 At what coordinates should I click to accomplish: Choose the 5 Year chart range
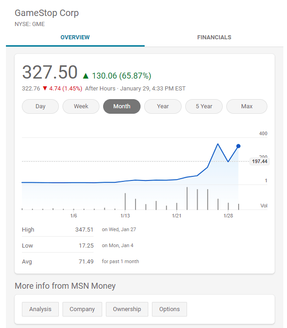point(204,106)
